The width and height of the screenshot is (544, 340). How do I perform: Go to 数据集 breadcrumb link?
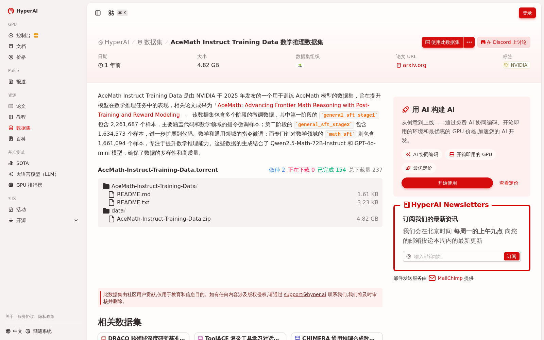click(x=150, y=42)
